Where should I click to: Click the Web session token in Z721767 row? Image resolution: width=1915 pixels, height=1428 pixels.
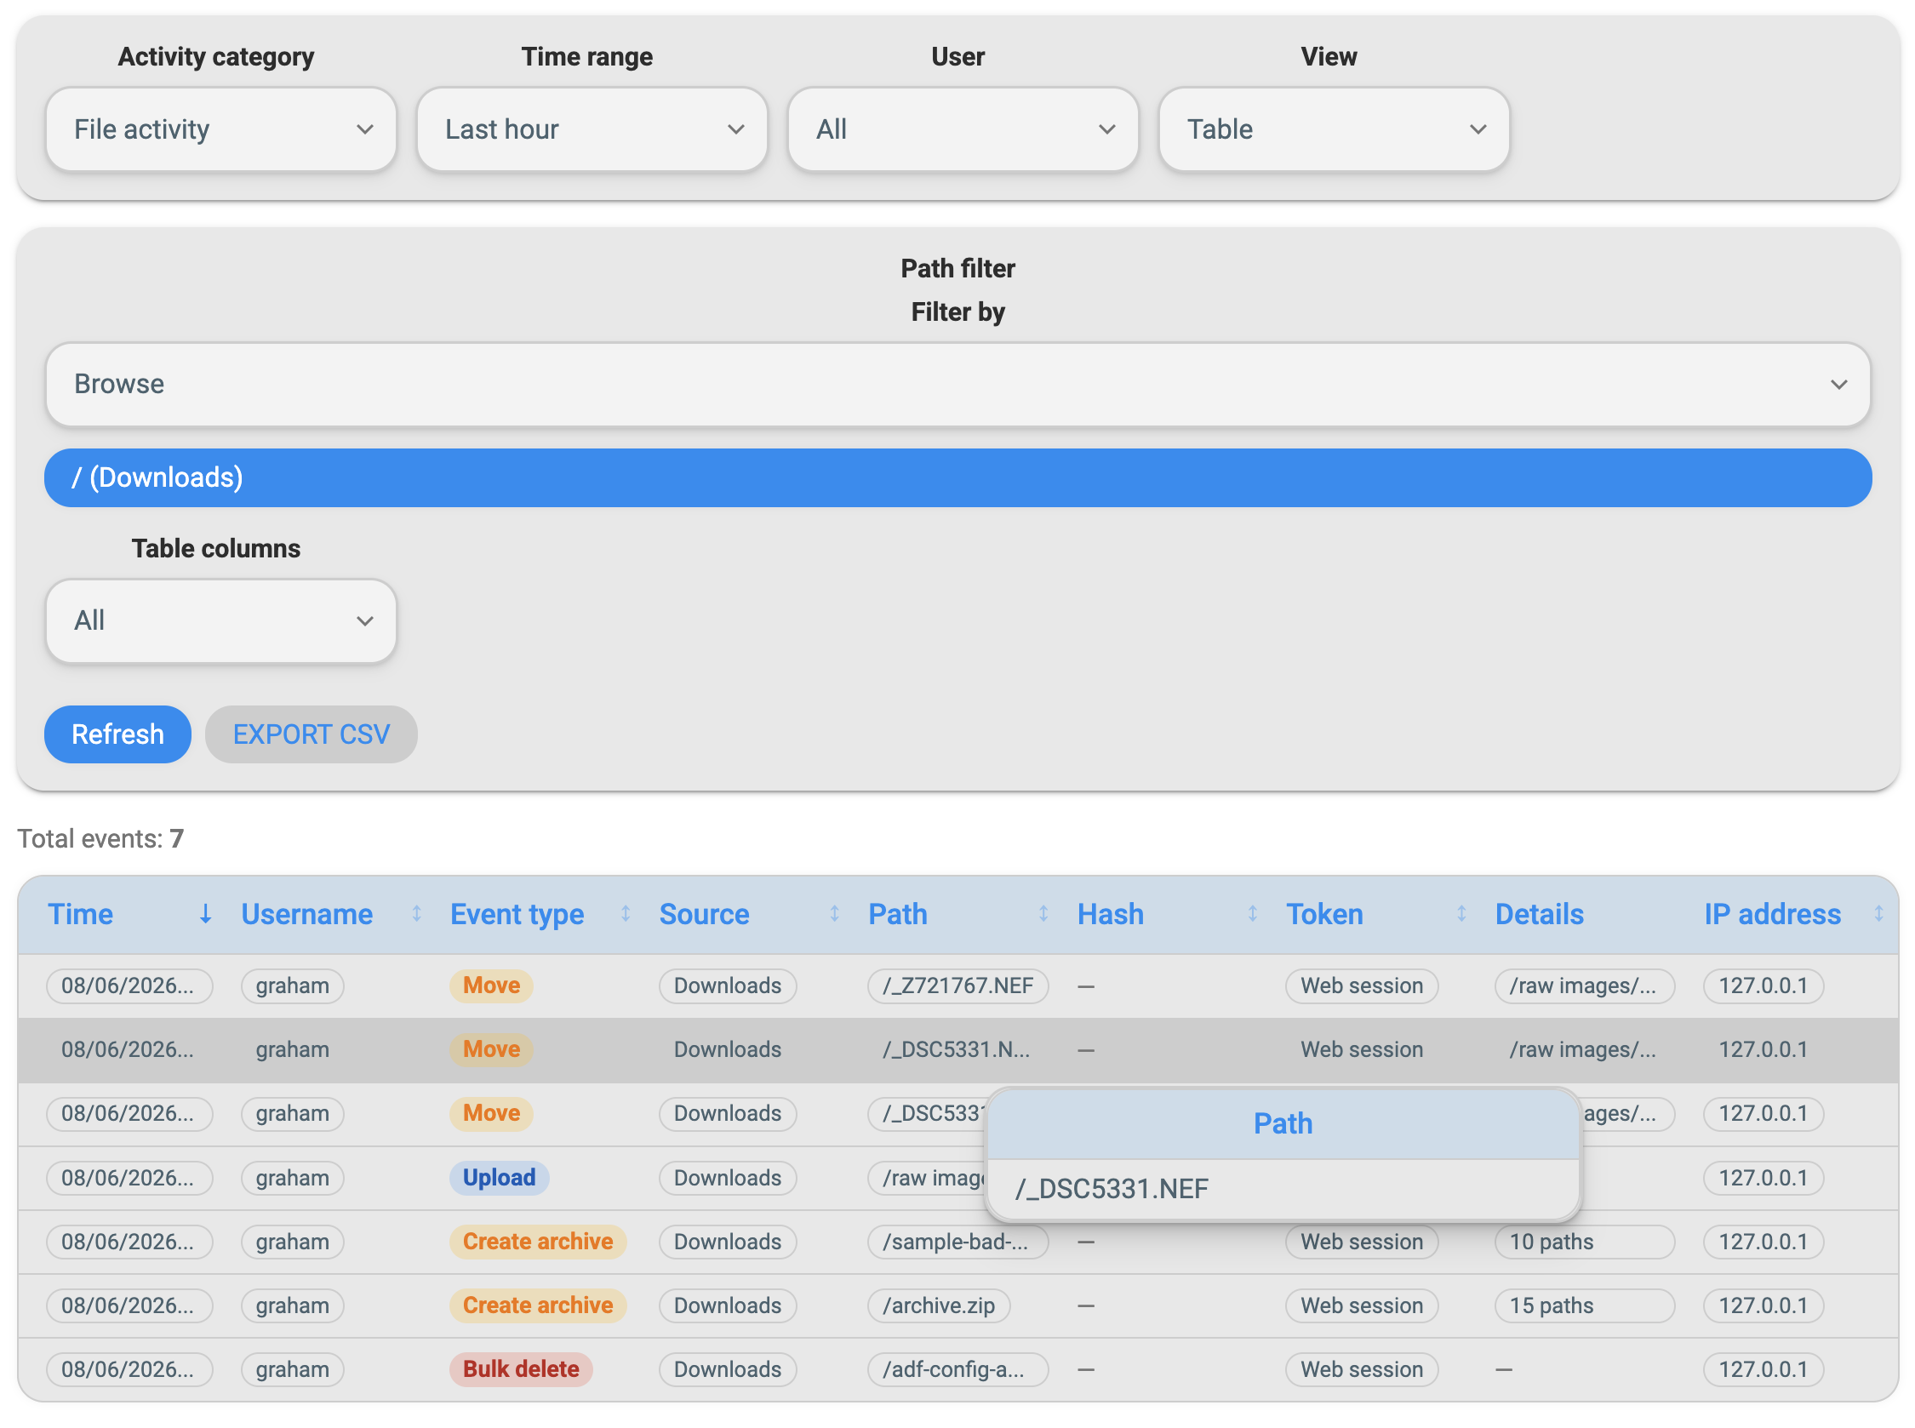point(1361,985)
